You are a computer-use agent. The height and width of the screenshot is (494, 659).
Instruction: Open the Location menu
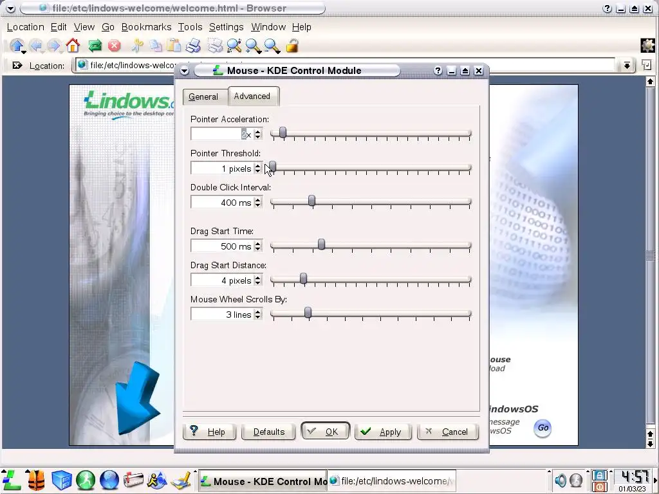pos(26,27)
